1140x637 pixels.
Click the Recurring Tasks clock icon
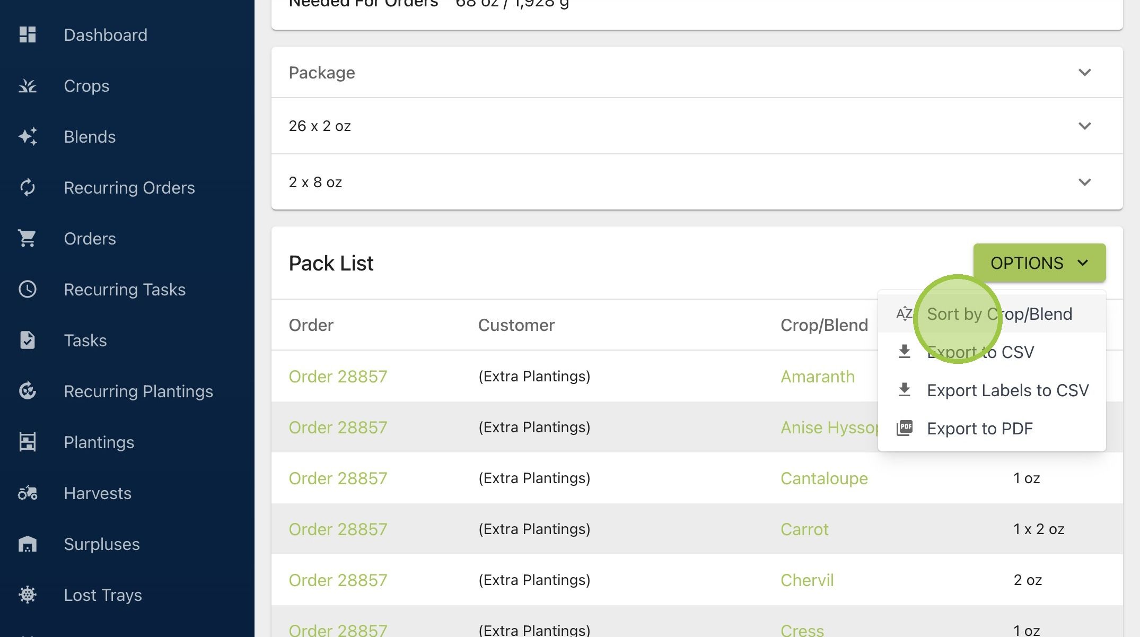coord(28,290)
